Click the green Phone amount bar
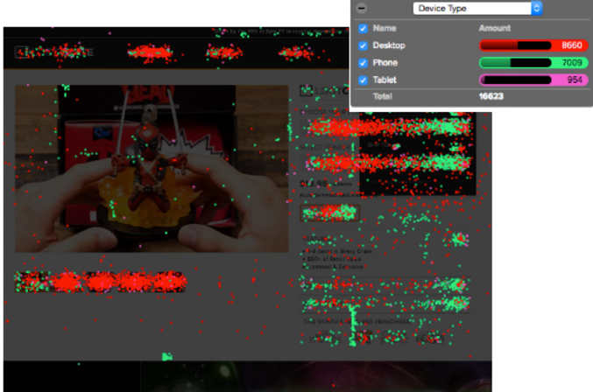This screenshot has height=392, width=593. (x=533, y=63)
